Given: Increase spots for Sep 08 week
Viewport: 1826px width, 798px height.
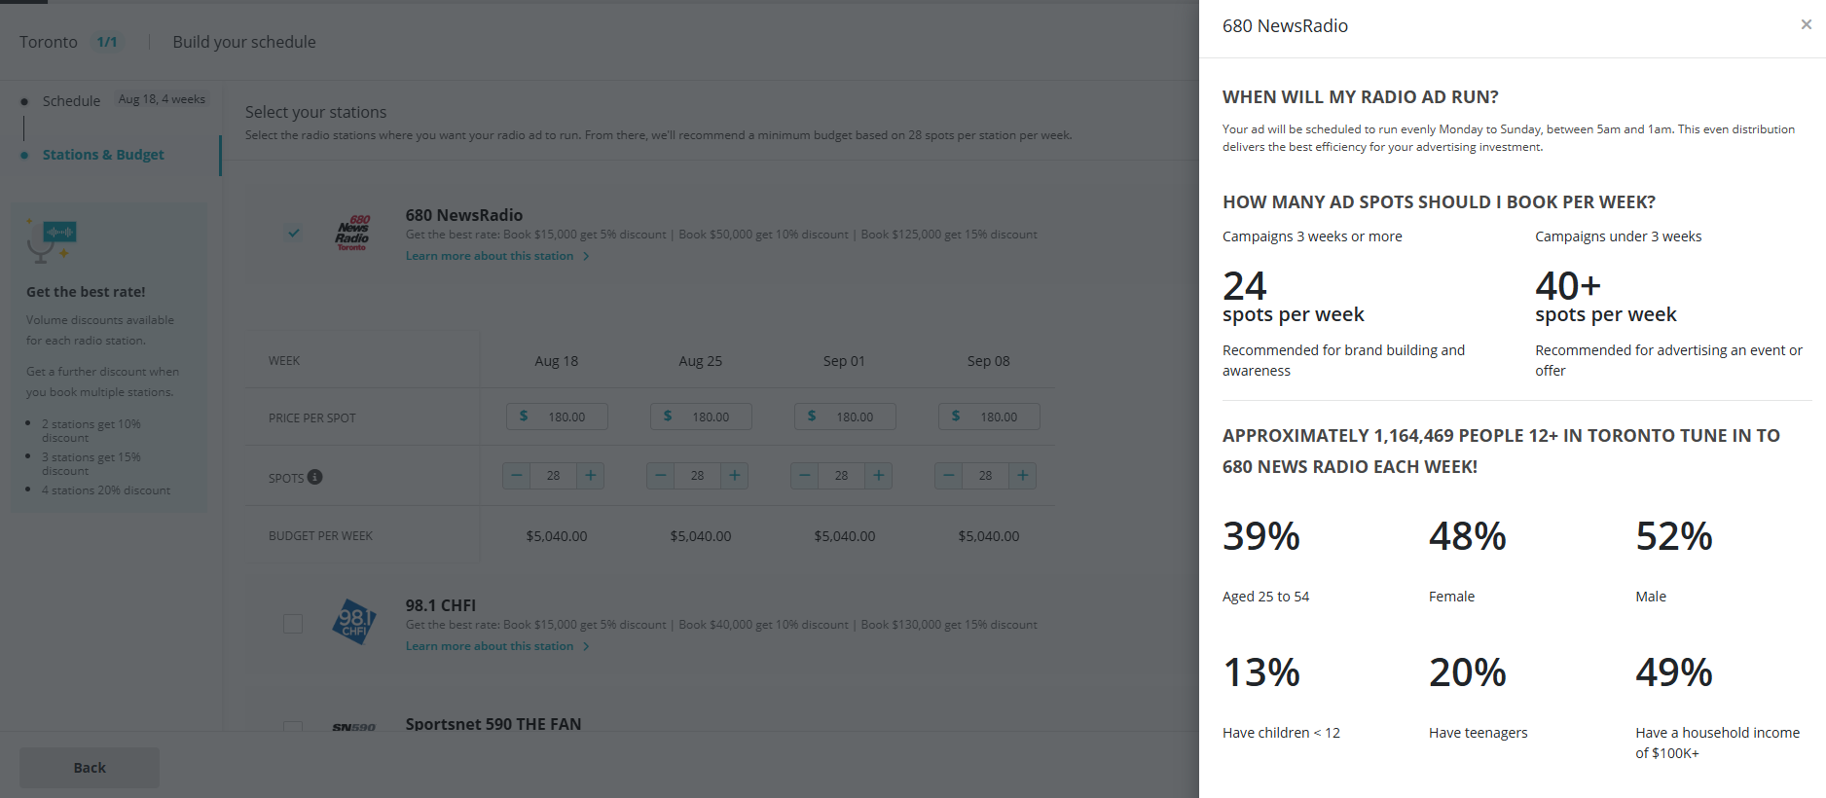Looking at the screenshot, I should pos(1022,476).
